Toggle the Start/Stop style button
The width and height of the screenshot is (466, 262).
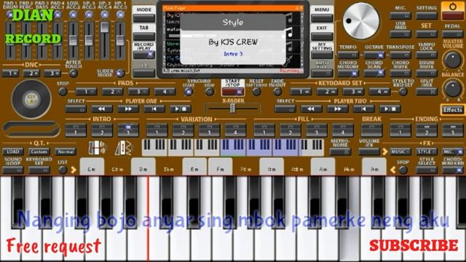[233, 92]
